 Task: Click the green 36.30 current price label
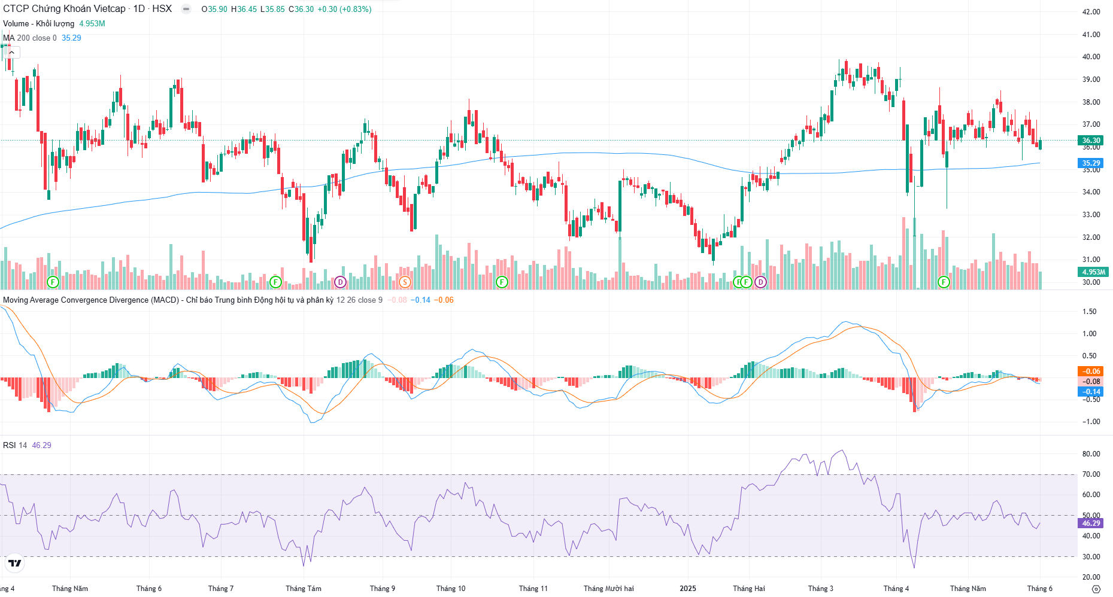pos(1091,141)
